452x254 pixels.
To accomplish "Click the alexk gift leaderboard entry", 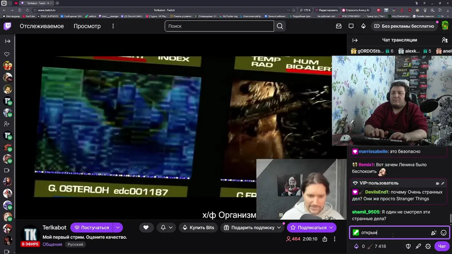I will pyautogui.click(x=415, y=51).
